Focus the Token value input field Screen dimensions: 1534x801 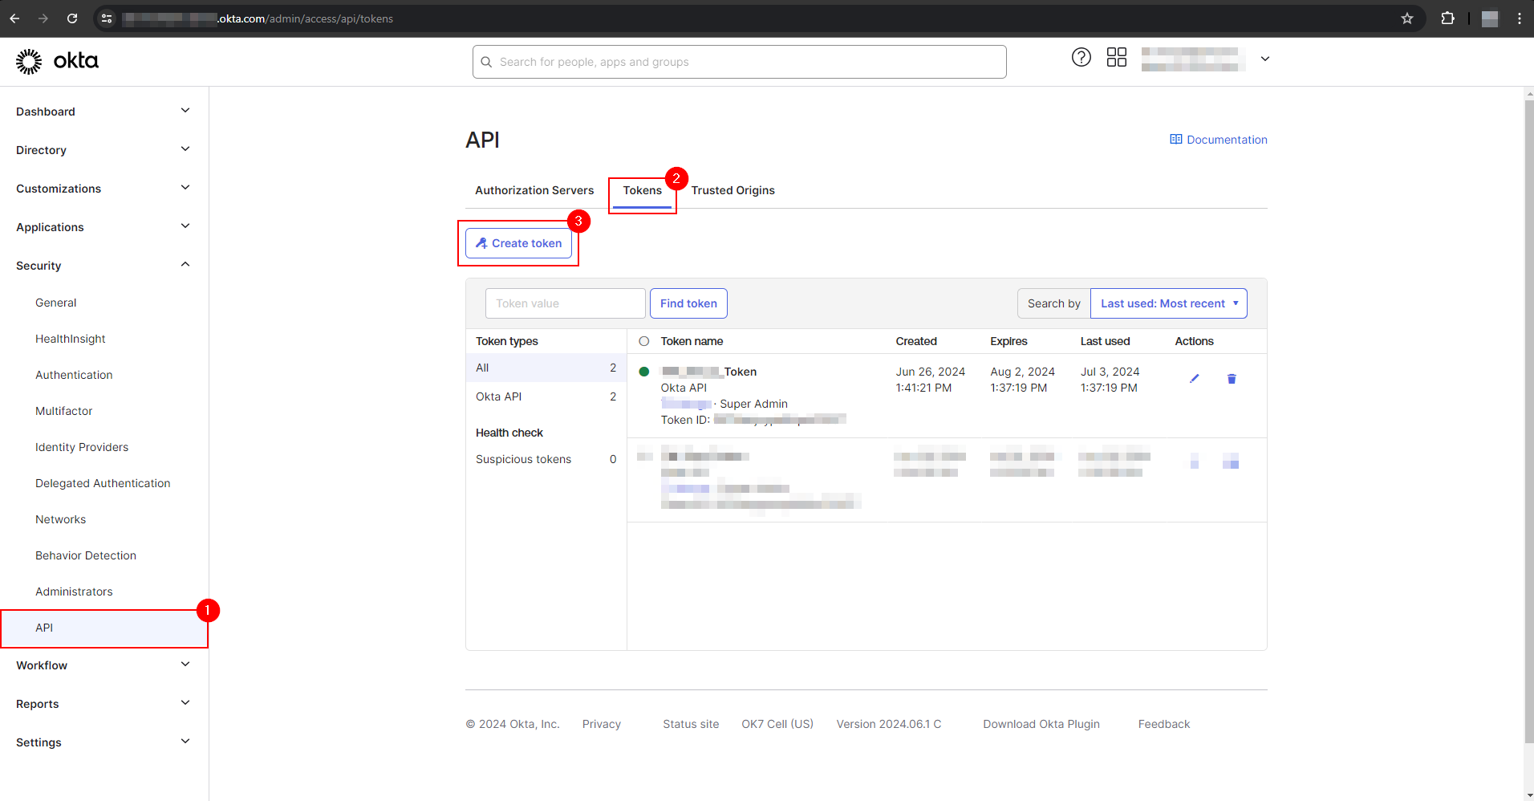(566, 303)
